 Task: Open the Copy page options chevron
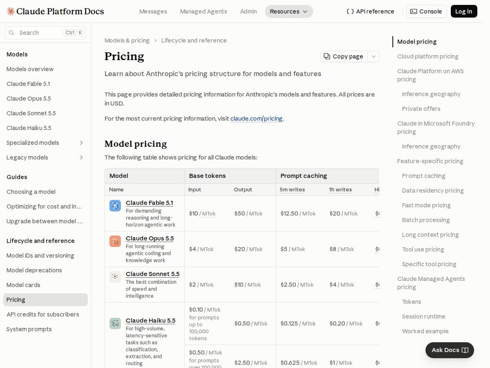point(374,56)
